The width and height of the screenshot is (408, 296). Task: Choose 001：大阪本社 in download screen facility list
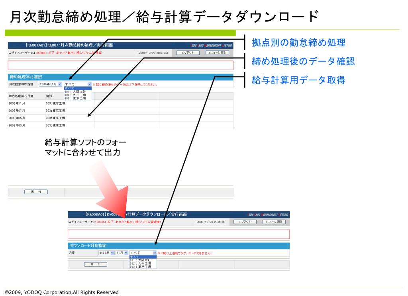(x=143, y=260)
